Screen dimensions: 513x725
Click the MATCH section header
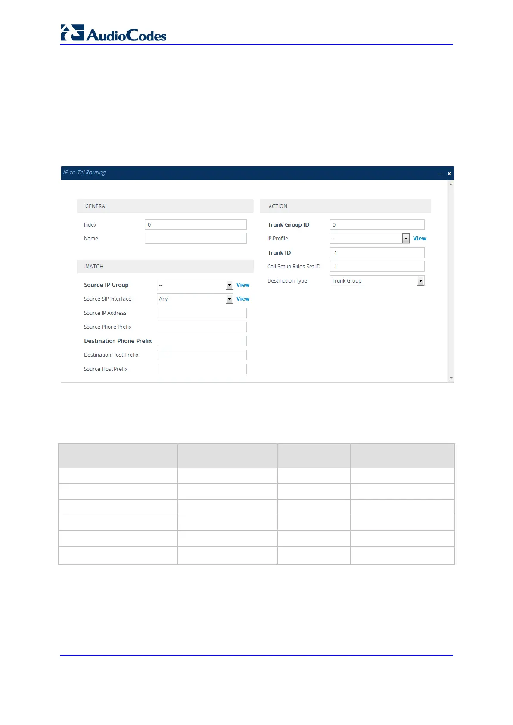point(165,267)
